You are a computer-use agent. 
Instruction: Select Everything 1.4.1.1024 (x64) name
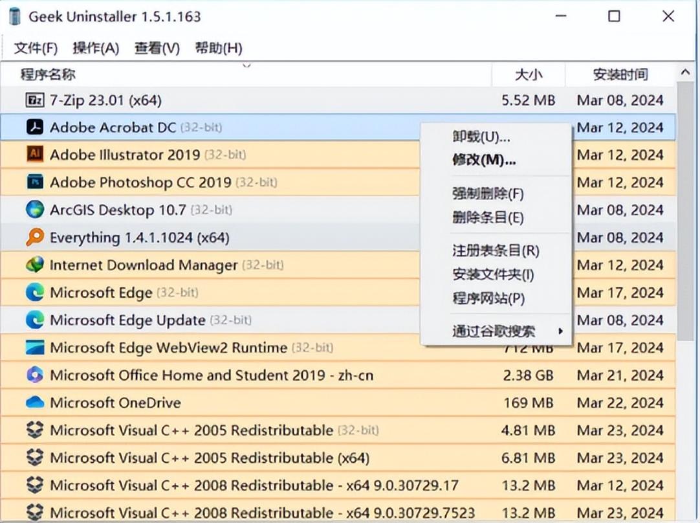point(140,237)
